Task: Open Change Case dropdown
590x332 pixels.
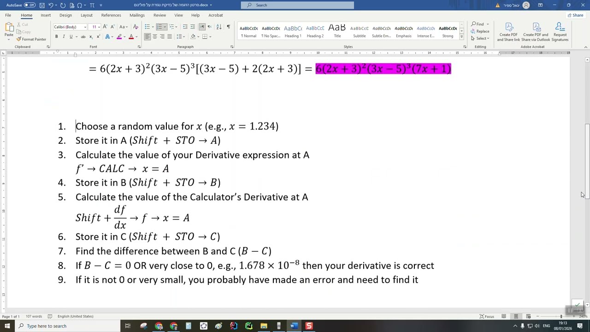Action: click(124, 27)
